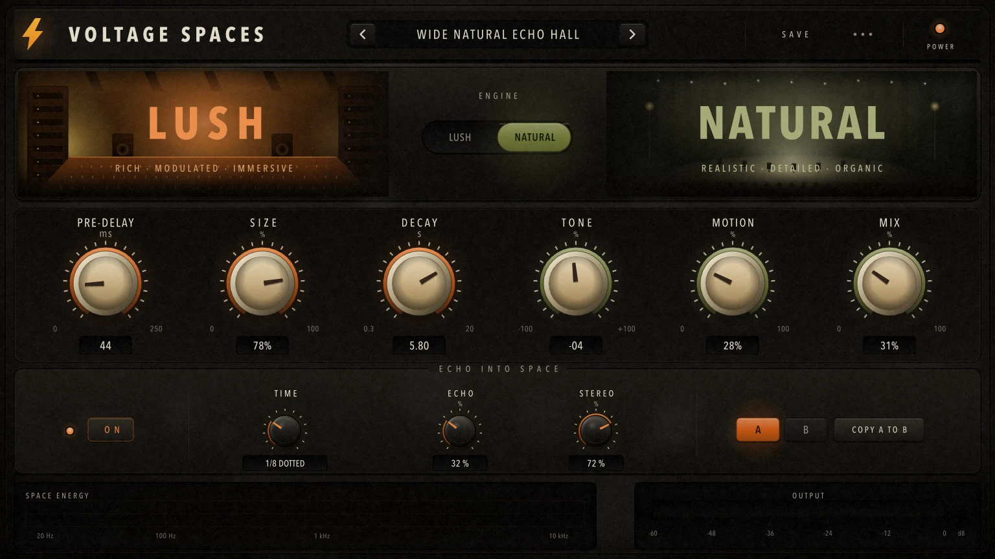Screen dimensions: 995x559
Task: Toggle the echo ON button
Action: coord(111,430)
